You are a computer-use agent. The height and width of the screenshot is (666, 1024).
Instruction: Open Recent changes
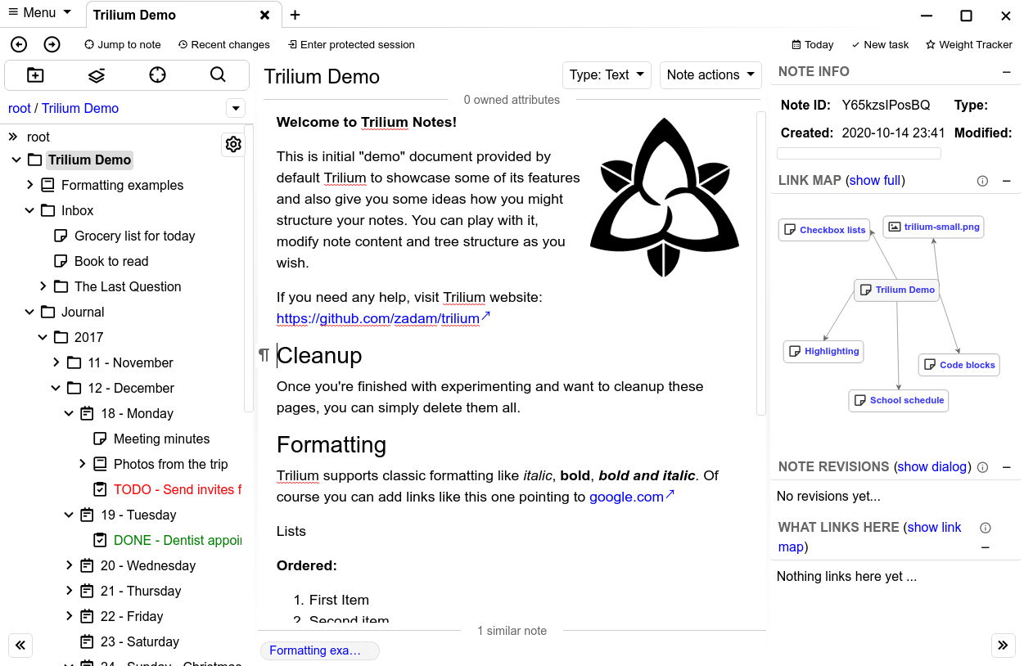223,44
